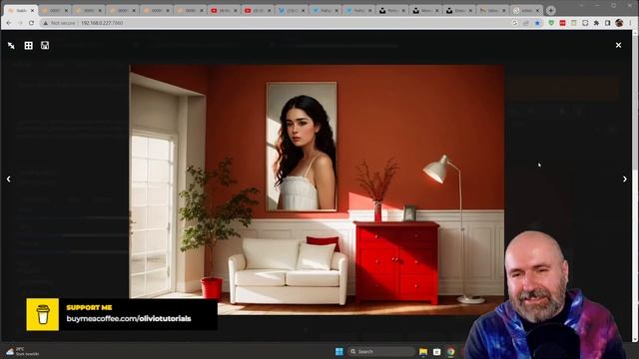639x359 pixels.
Task: Click the red-room portrait preview image
Action: click(x=317, y=190)
